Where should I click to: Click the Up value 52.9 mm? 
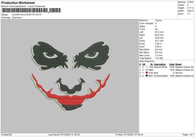159,38
